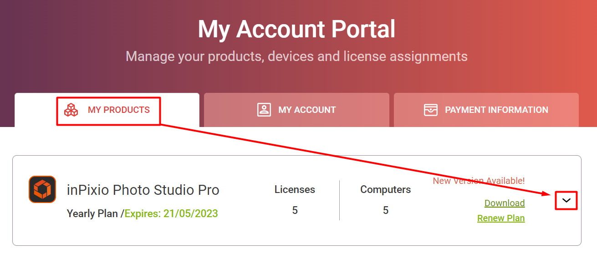
Task: Click the Computers heading
Action: (x=385, y=189)
